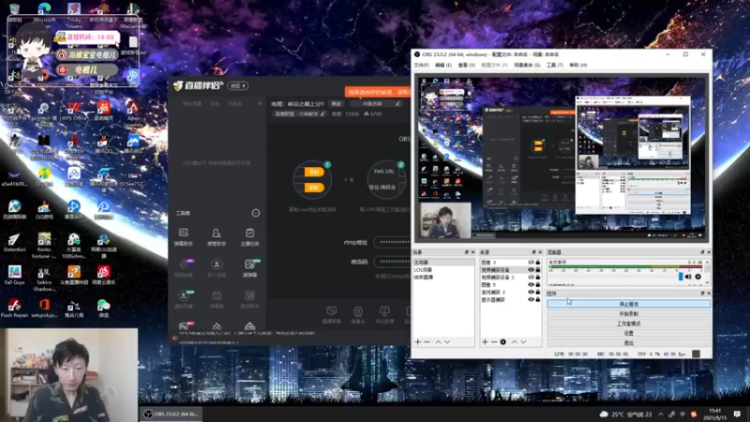Open 房管助手 tool in 直播伴侣

coord(217,237)
